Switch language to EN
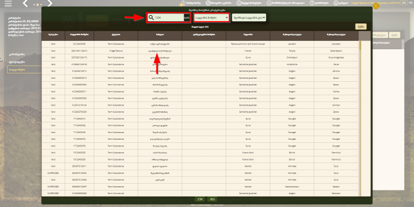 [x=410, y=3]
